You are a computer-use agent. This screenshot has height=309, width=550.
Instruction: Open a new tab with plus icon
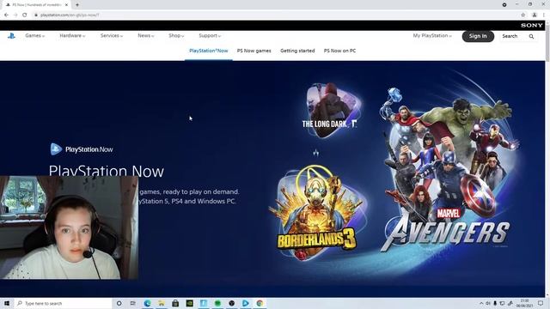tap(77, 5)
